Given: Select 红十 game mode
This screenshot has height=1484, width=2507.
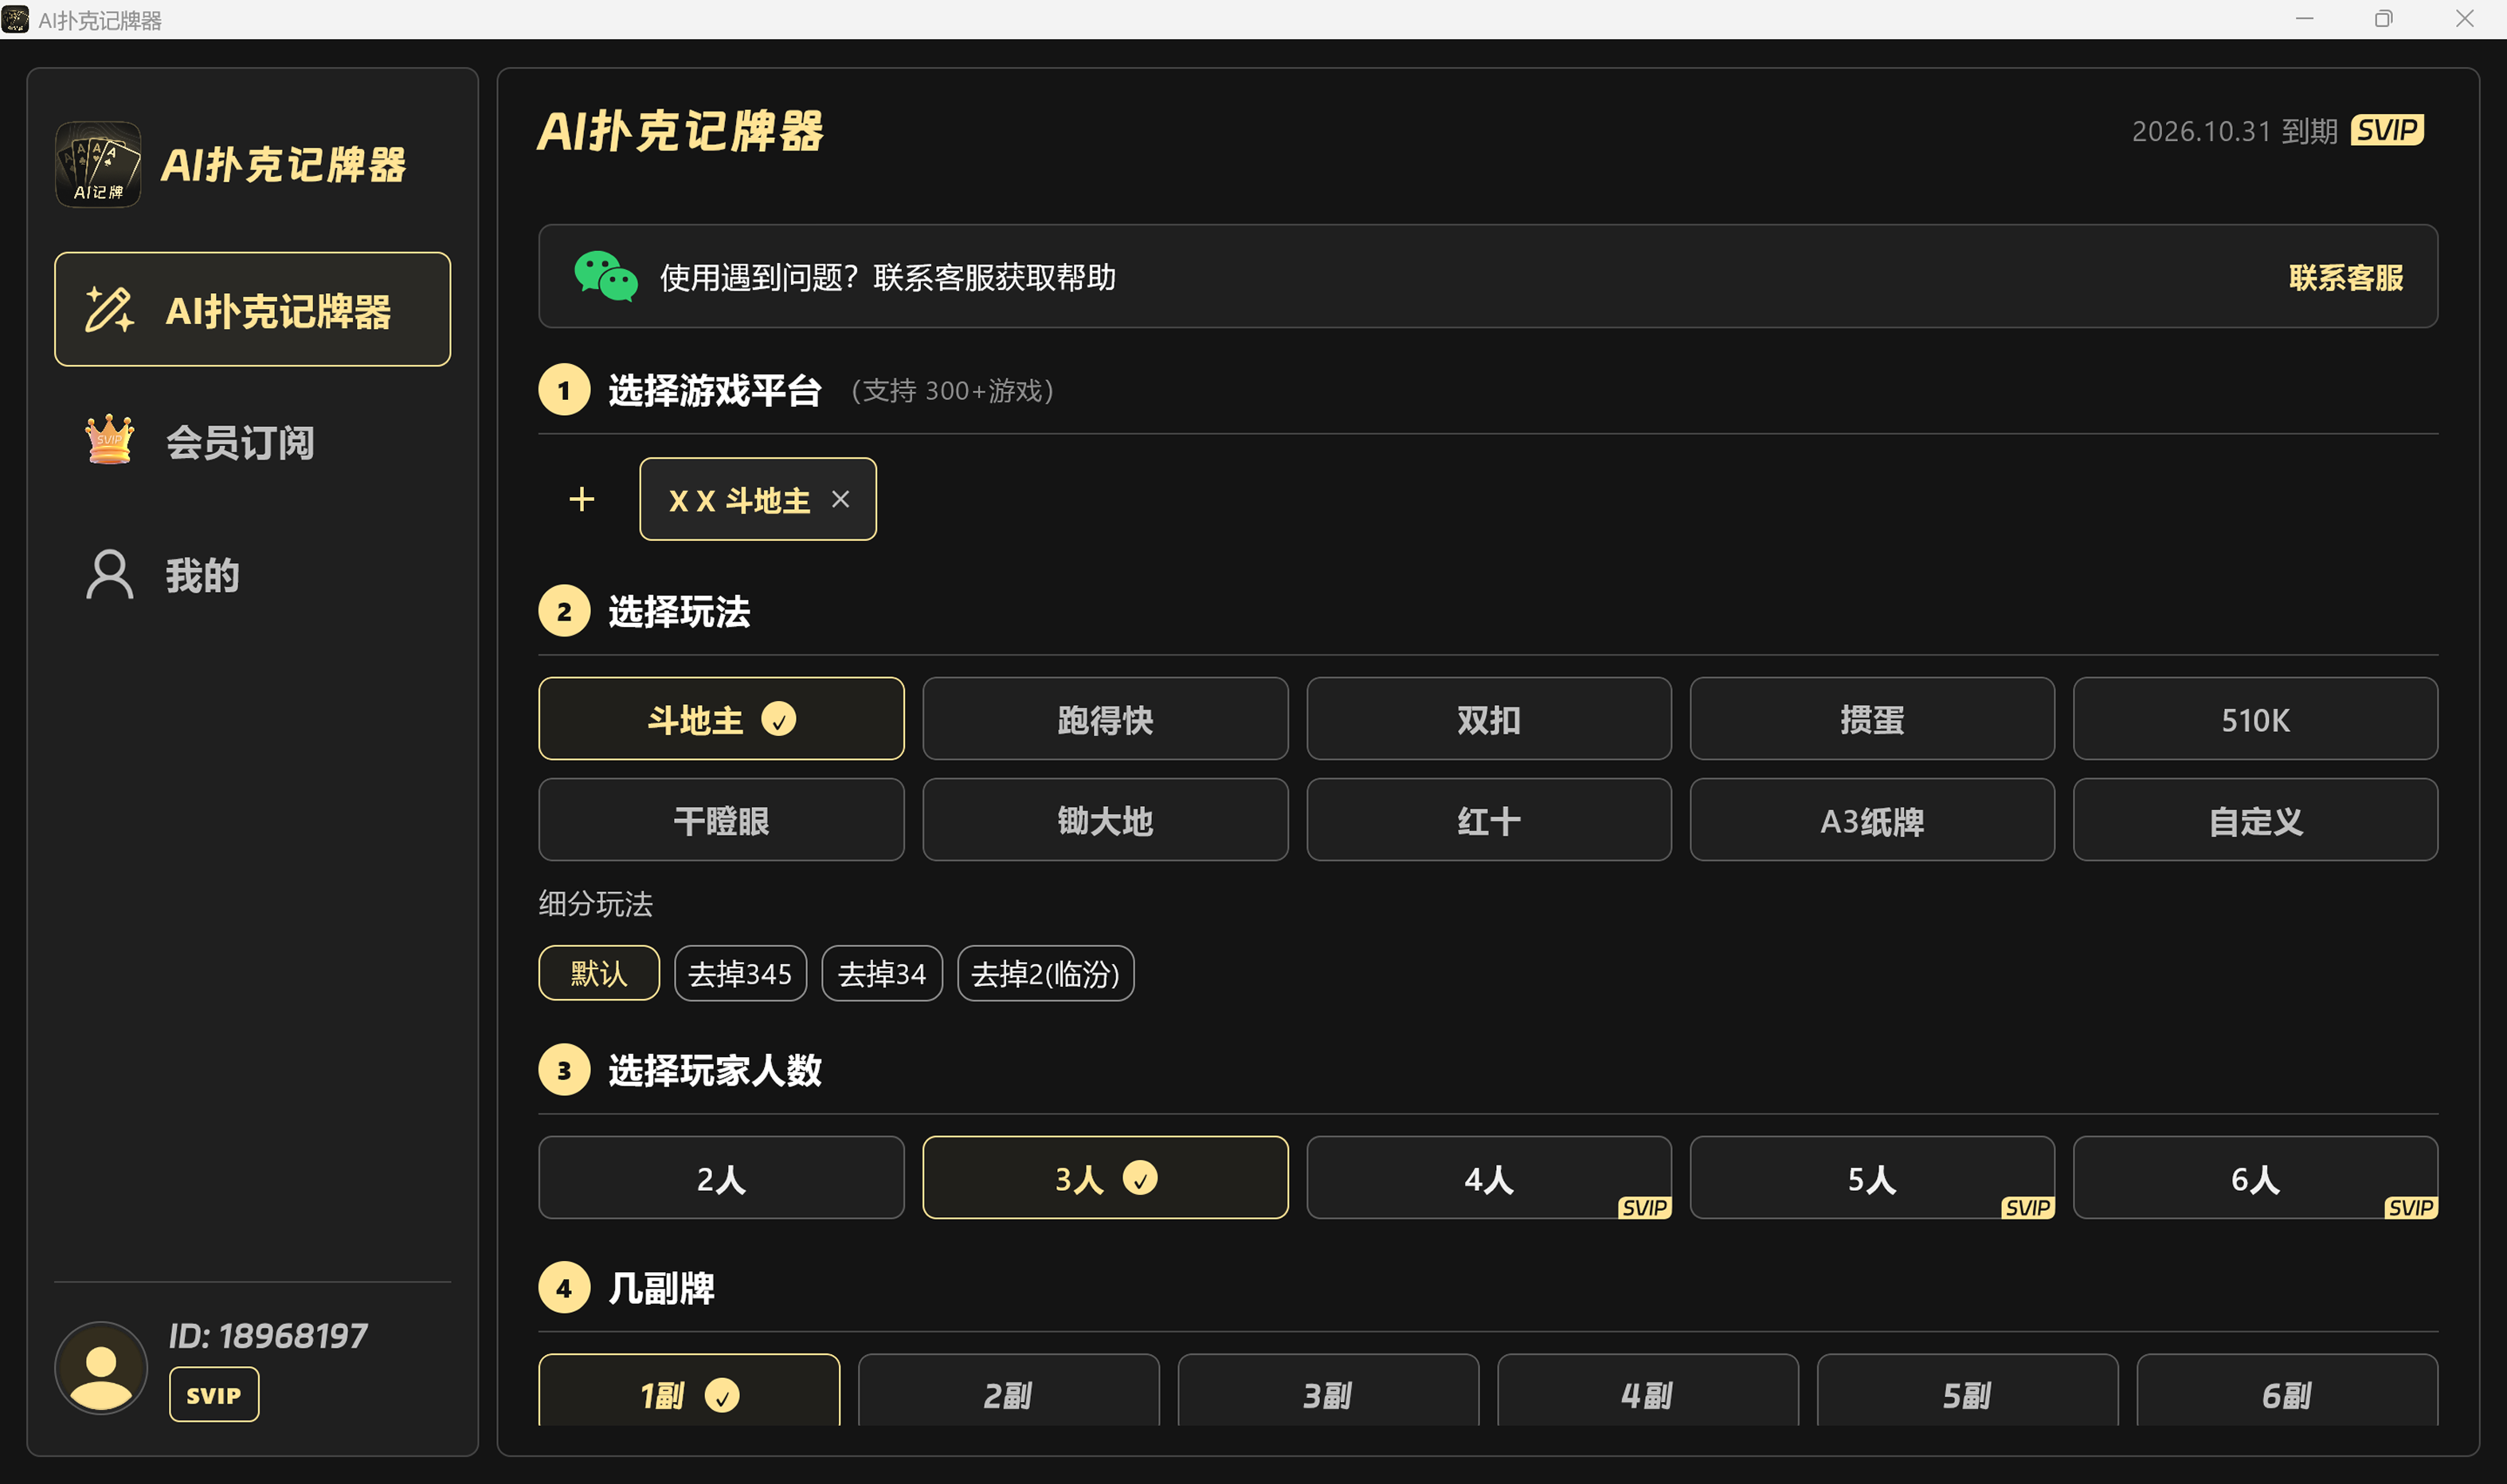Looking at the screenshot, I should pyautogui.click(x=1488, y=820).
